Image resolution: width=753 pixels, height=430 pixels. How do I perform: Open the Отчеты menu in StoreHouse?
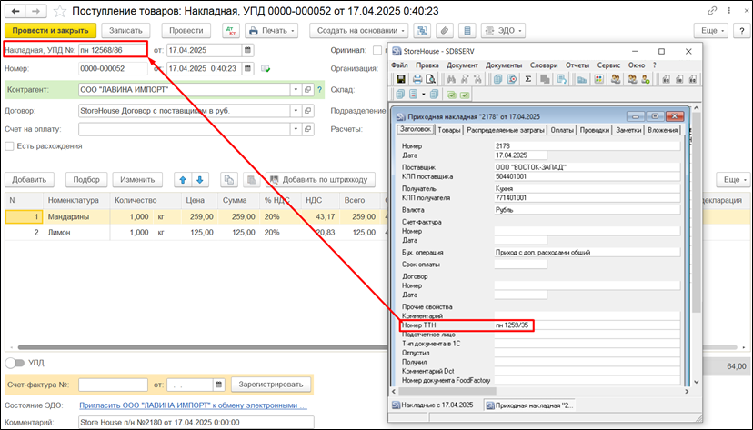point(577,65)
